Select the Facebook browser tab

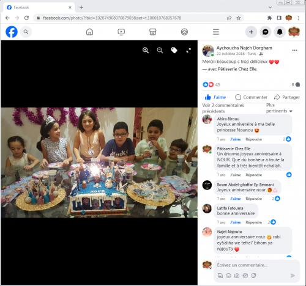tap(39, 7)
